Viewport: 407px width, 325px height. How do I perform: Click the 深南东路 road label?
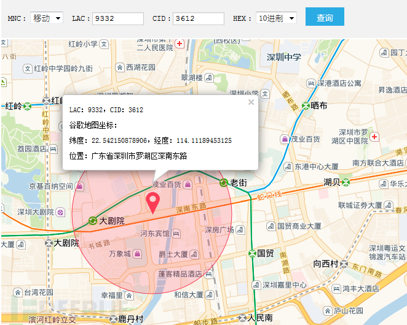[191, 208]
